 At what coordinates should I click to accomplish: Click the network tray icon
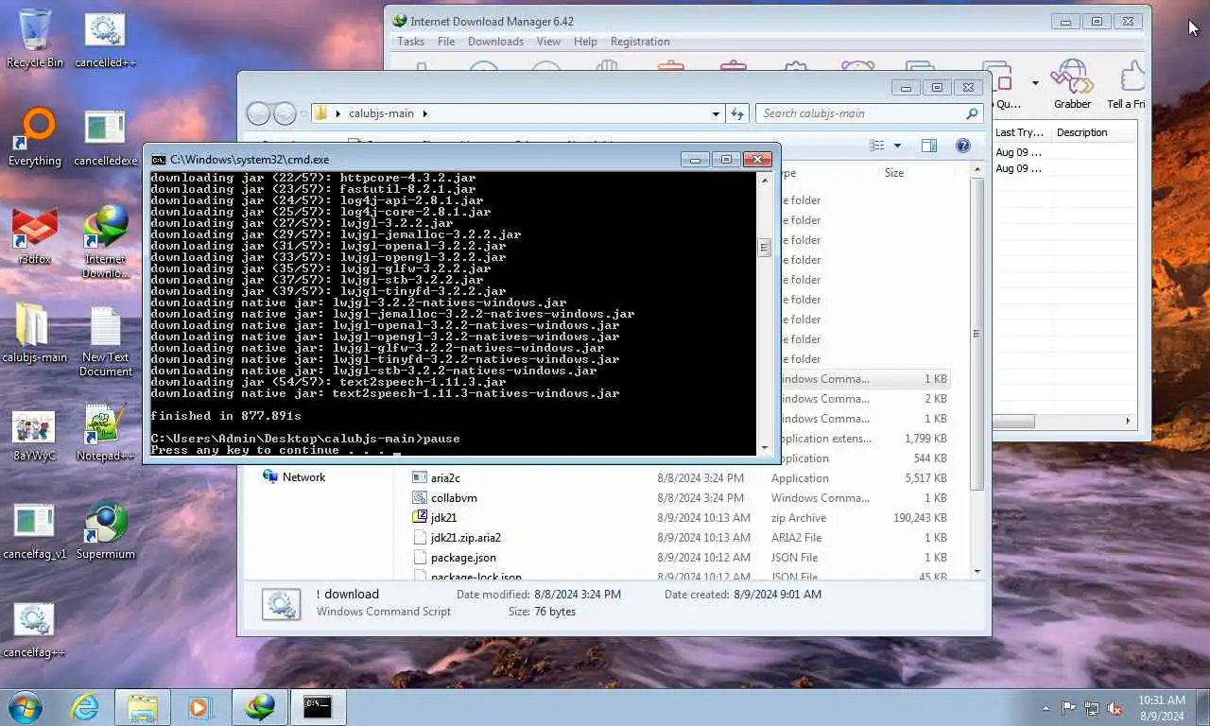1092,708
